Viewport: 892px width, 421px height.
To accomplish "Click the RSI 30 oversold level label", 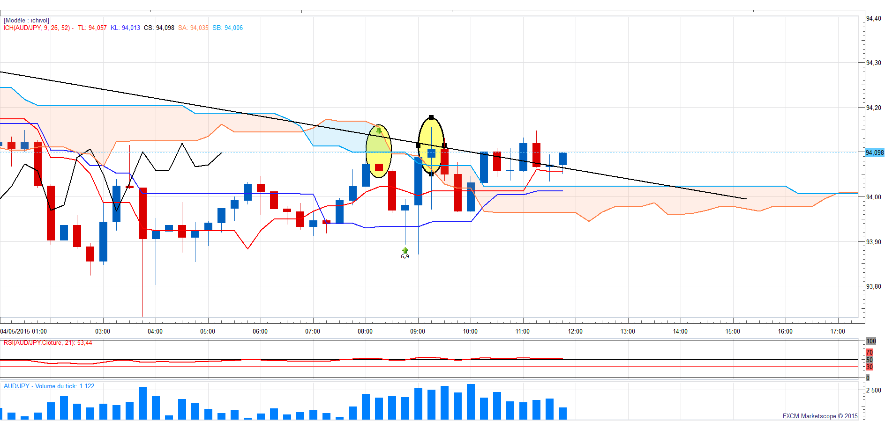I will pos(870,367).
